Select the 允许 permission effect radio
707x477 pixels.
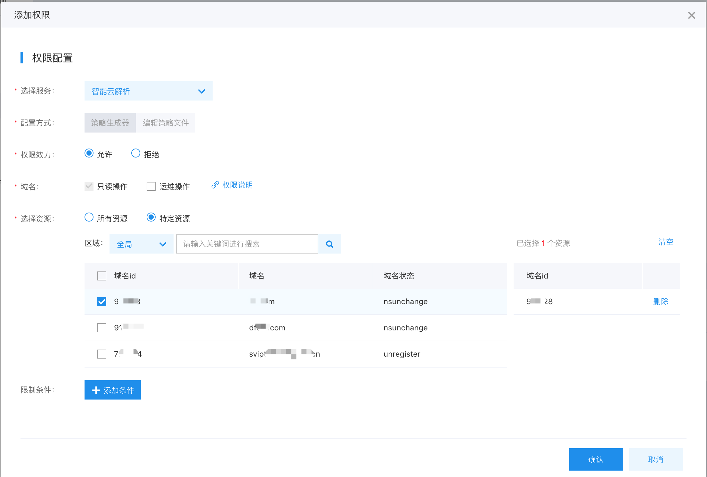[89, 153]
